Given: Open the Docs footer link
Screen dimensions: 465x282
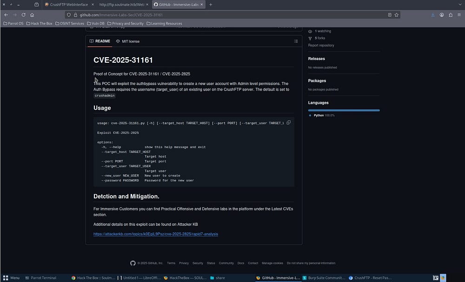Looking at the screenshot, I should pyautogui.click(x=241, y=263).
